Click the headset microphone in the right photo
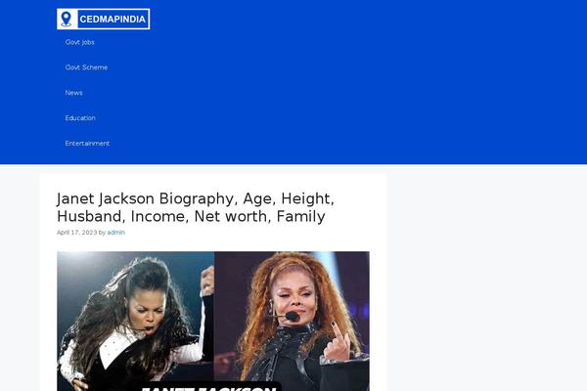The image size is (587, 391). (x=292, y=317)
